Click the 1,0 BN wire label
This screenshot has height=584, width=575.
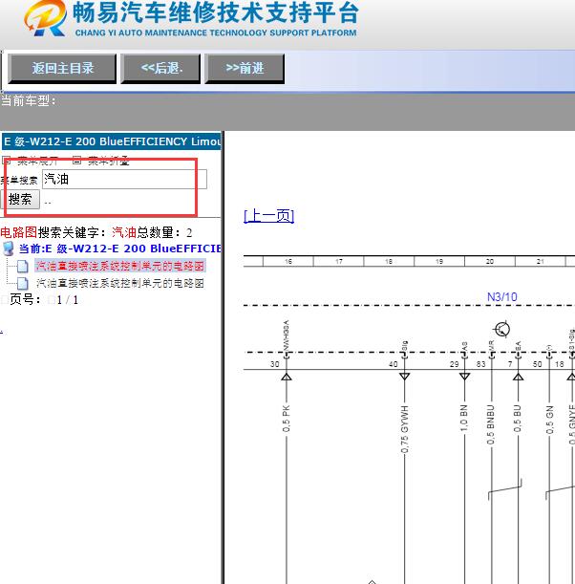[463, 419]
